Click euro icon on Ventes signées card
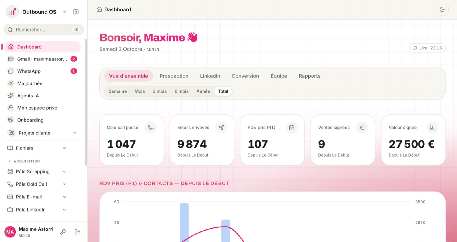Screen dimensions: 457x242 [362, 128]
